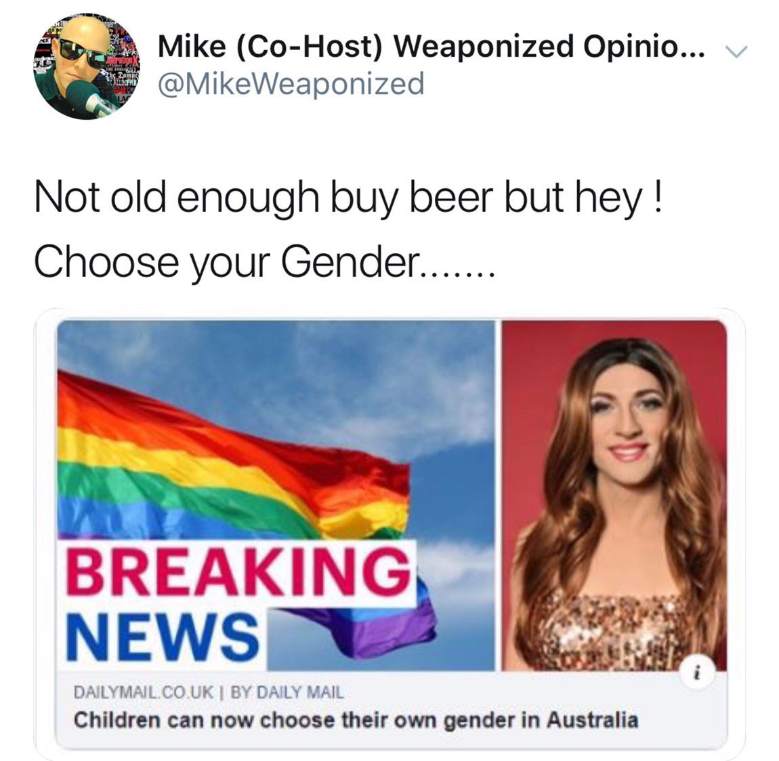Screen dimensions: 779x761
Task: Click the sunglasses in the avatar picture
Action: coord(83,53)
